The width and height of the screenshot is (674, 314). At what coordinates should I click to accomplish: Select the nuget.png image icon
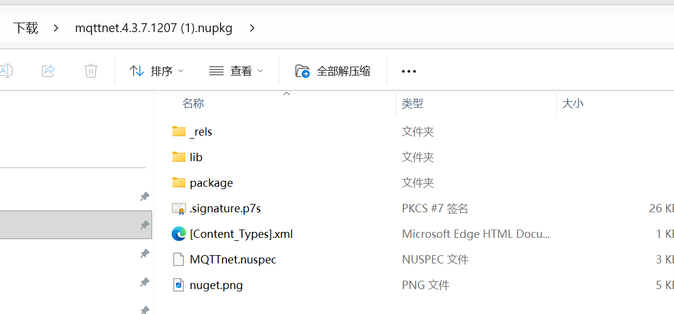pos(178,285)
